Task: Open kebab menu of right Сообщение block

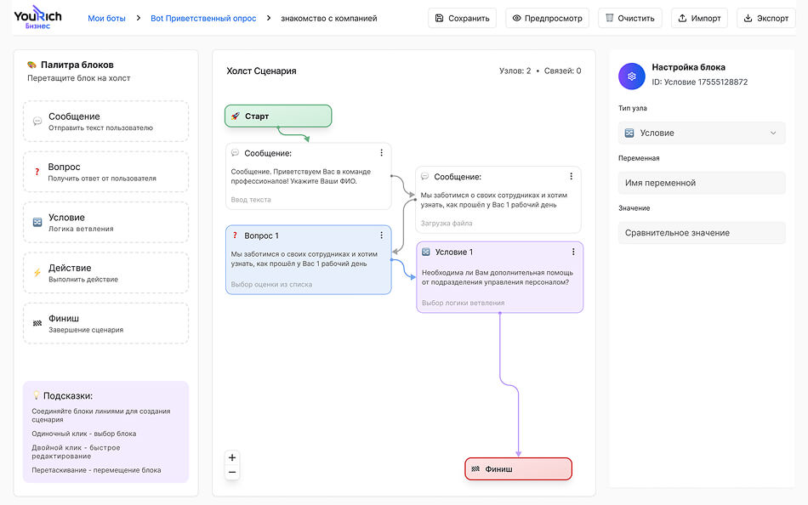Action: click(571, 177)
